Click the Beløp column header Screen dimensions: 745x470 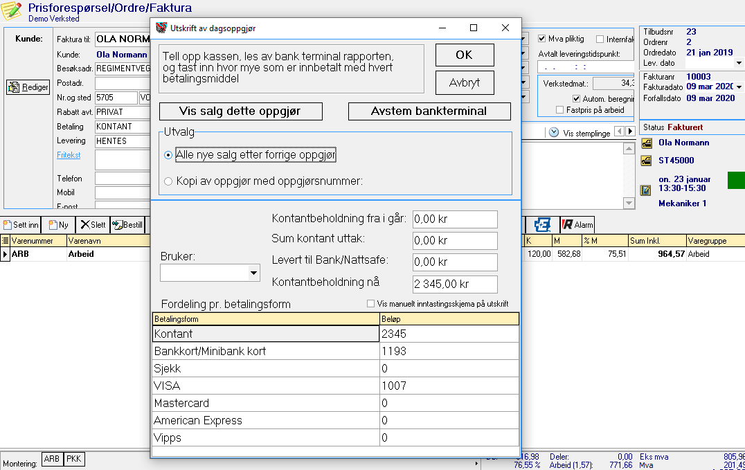pyautogui.click(x=449, y=319)
